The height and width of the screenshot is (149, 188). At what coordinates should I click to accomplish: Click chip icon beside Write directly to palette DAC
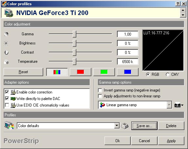point(13,99)
